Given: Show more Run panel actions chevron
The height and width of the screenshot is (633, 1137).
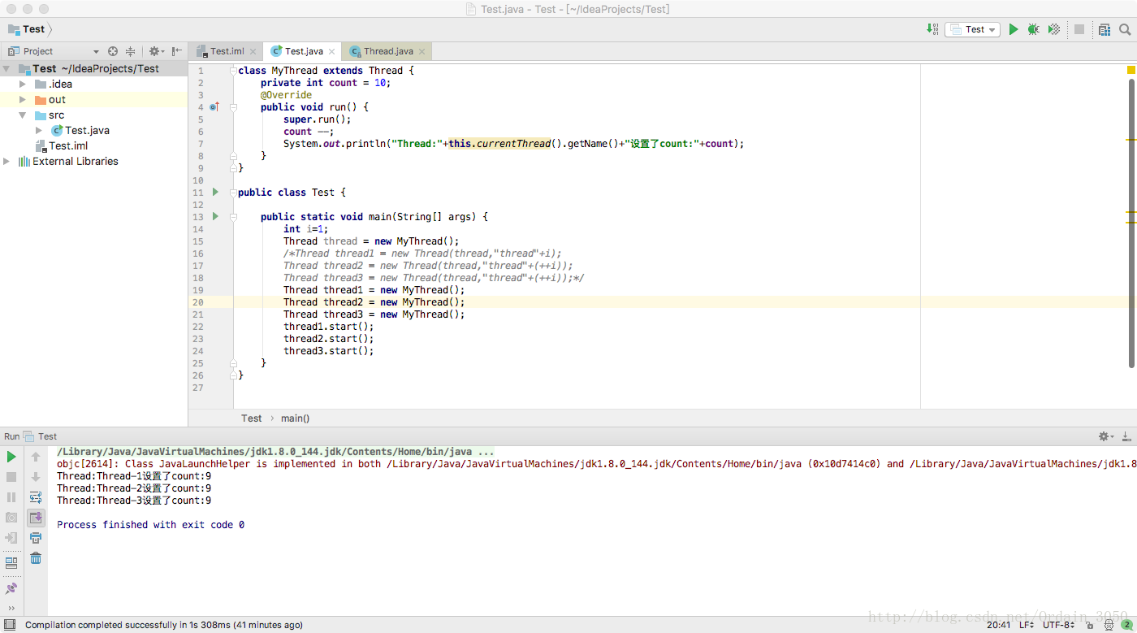Looking at the screenshot, I should pyautogui.click(x=11, y=608).
